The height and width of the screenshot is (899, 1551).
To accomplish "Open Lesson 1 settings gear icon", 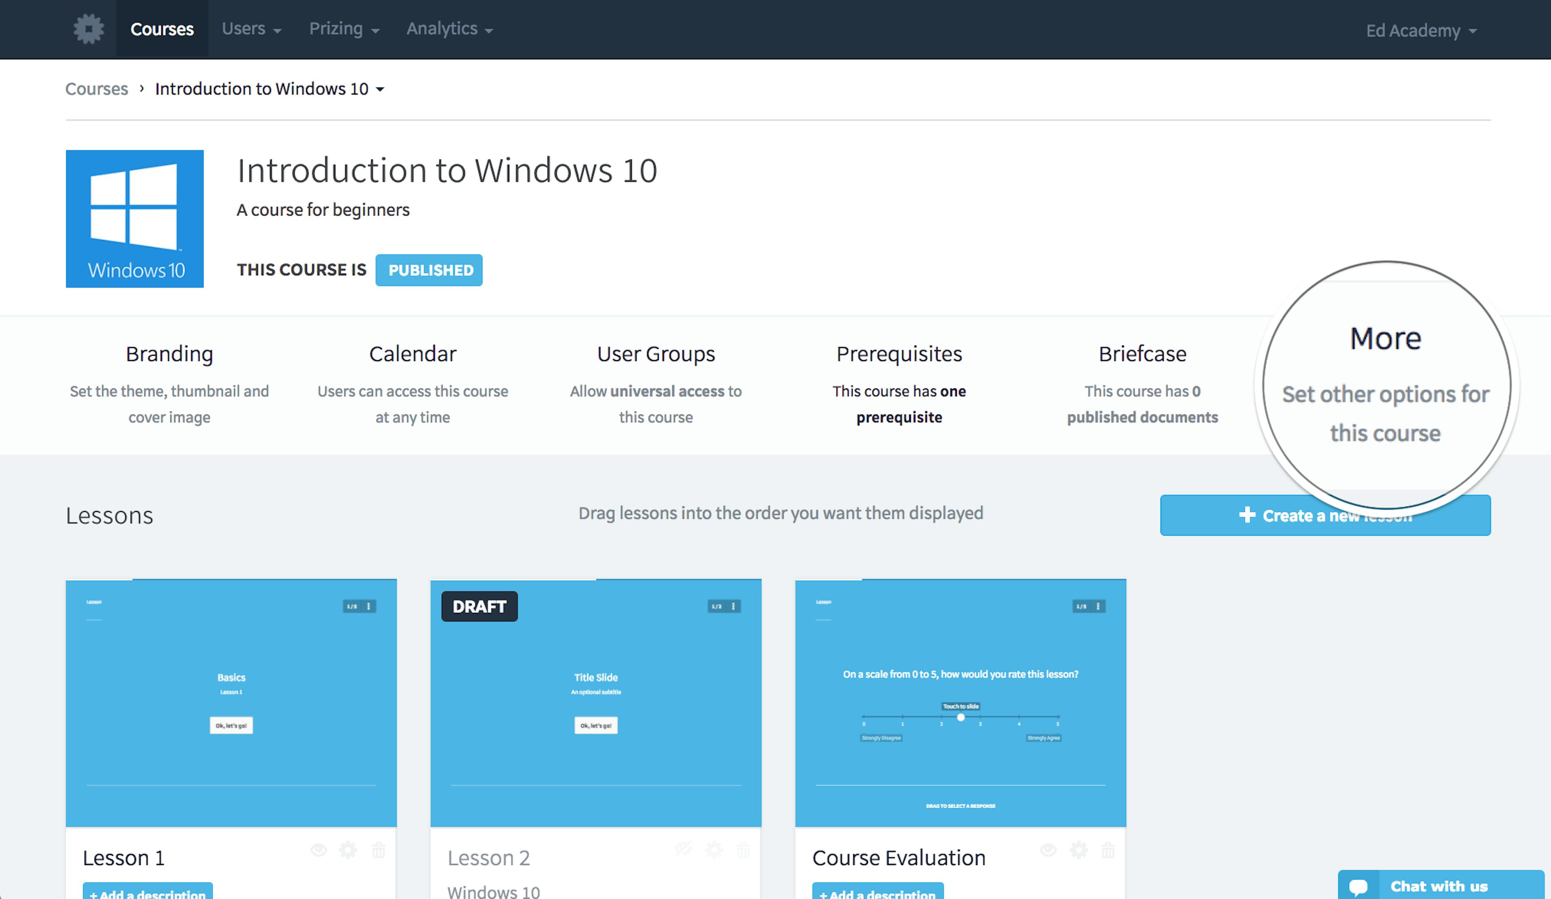I will pos(348,851).
